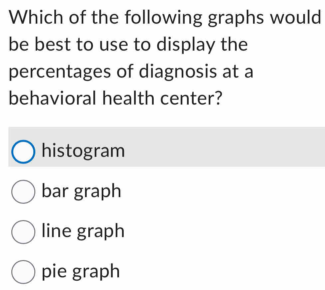This screenshot has width=325, height=290.
Task: Click the empty circle beside line graph
Action: click(x=23, y=232)
